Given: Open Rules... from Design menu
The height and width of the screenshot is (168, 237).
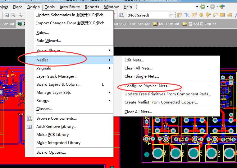Looking at the screenshot, I should pos(43,33).
